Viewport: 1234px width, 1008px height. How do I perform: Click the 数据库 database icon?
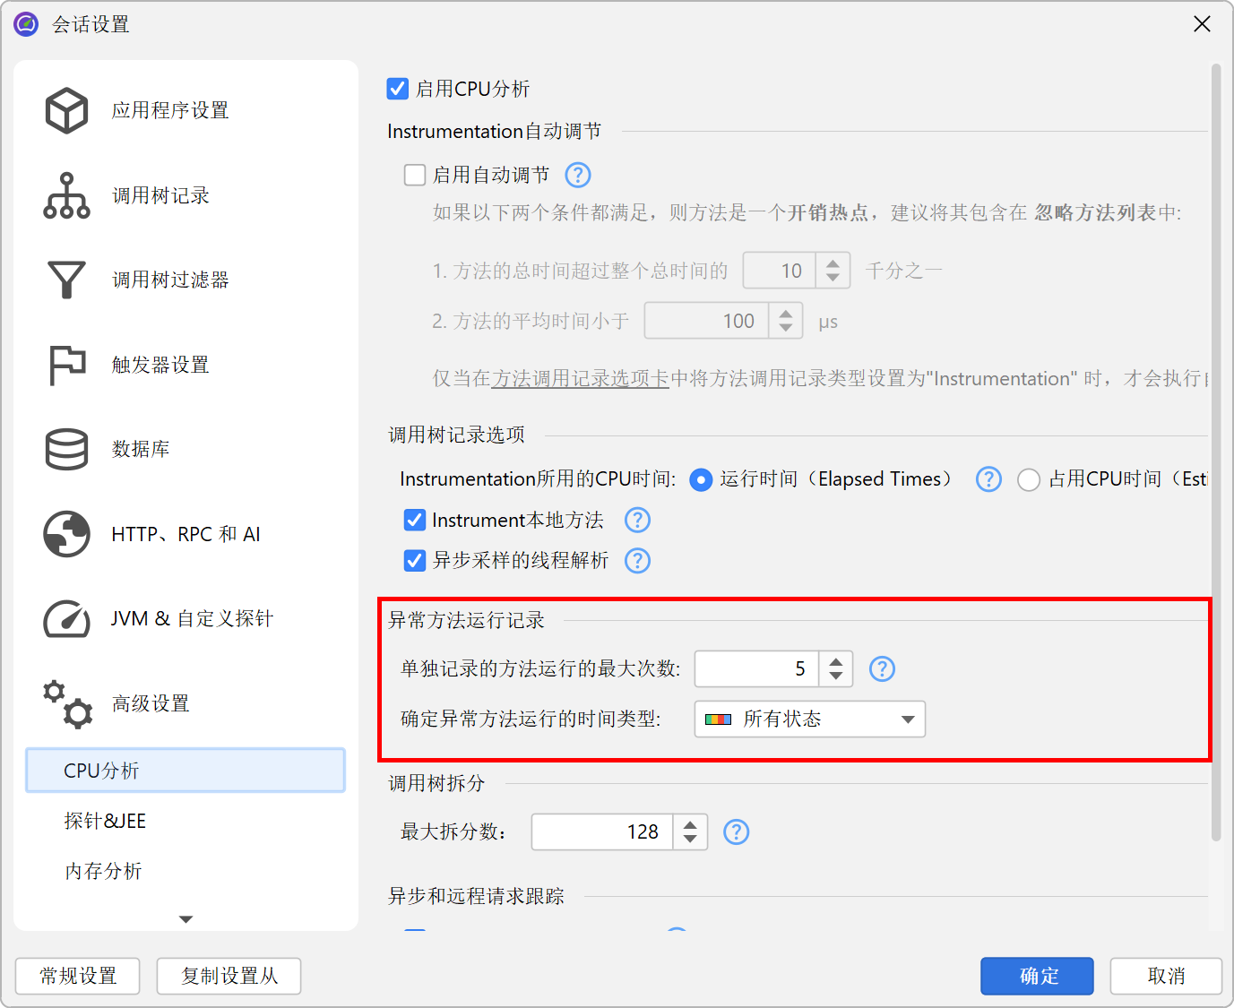[x=66, y=449]
